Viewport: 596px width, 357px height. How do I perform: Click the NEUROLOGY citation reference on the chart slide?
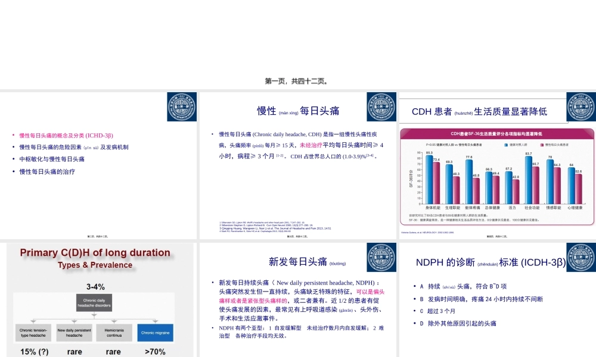click(x=428, y=231)
